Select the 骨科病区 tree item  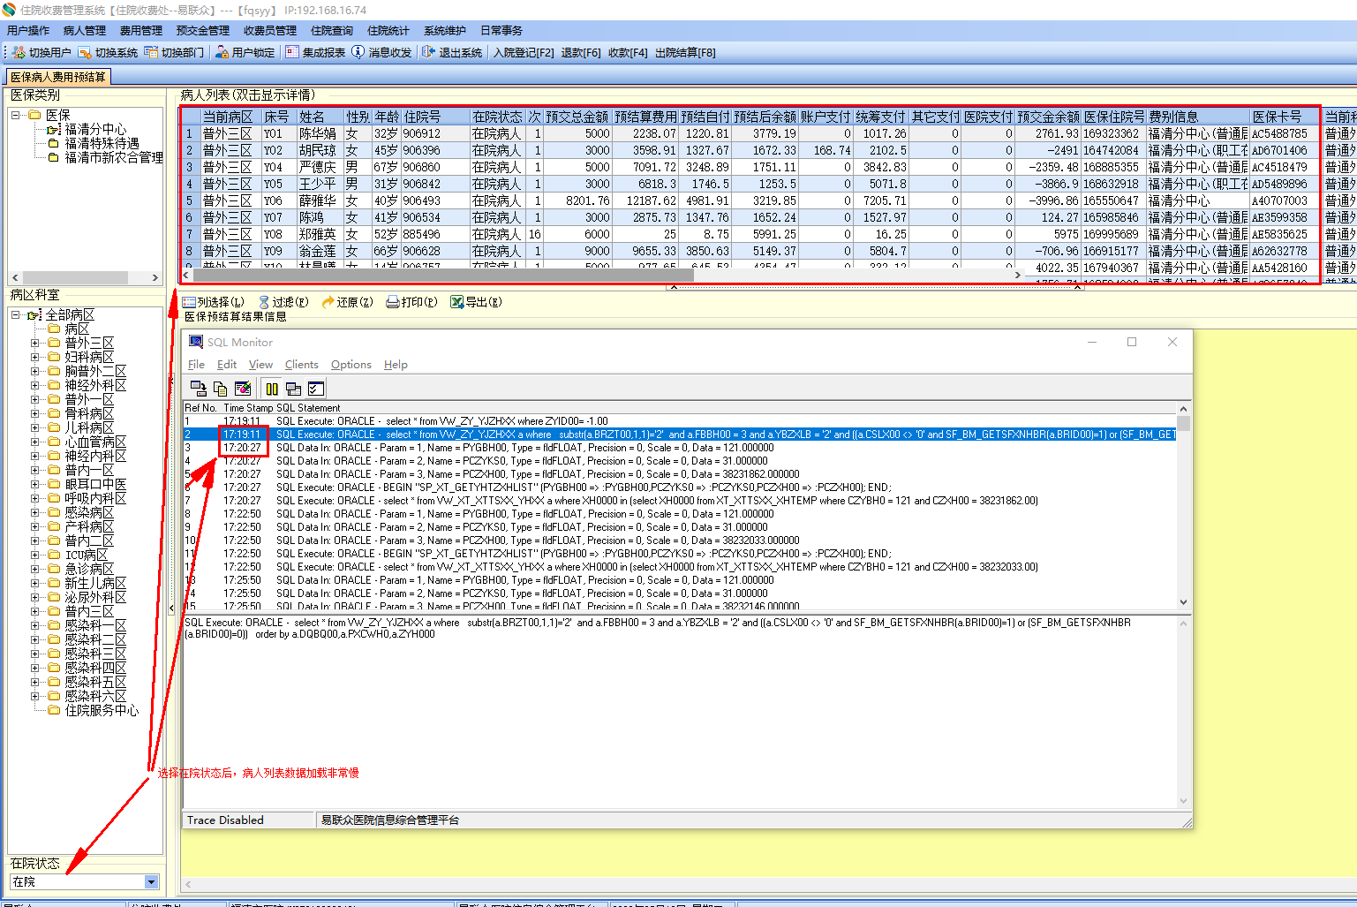pyautogui.click(x=89, y=413)
